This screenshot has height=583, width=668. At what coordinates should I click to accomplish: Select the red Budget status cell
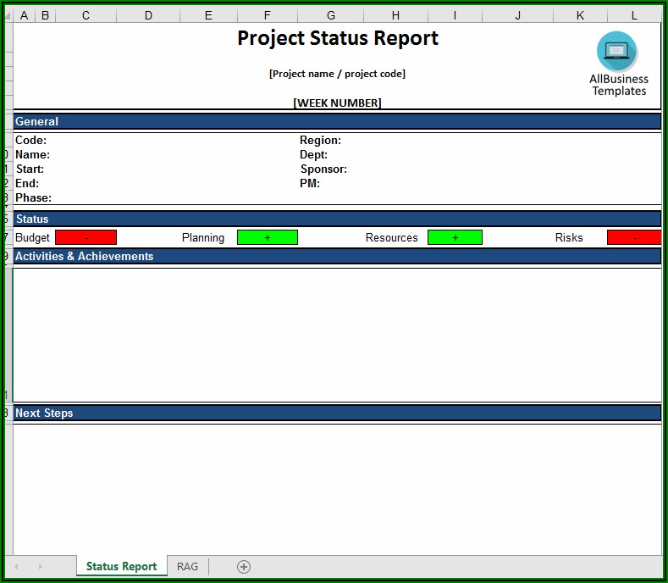(86, 237)
